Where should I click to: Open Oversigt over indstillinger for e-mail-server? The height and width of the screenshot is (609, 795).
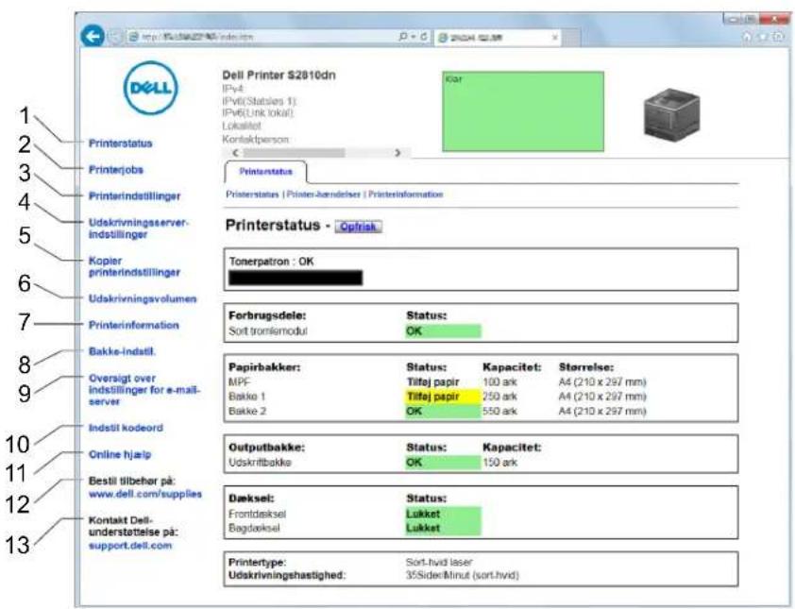point(144,389)
